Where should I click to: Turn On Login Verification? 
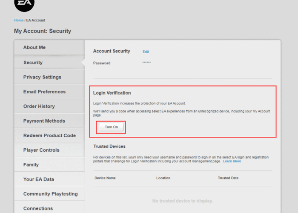pyautogui.click(x=111, y=127)
